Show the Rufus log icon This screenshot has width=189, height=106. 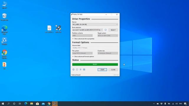click(x=84, y=69)
